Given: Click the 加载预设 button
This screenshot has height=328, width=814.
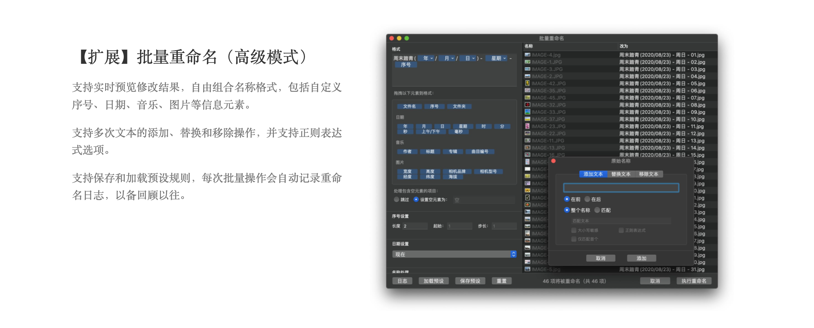Looking at the screenshot, I should tap(433, 281).
